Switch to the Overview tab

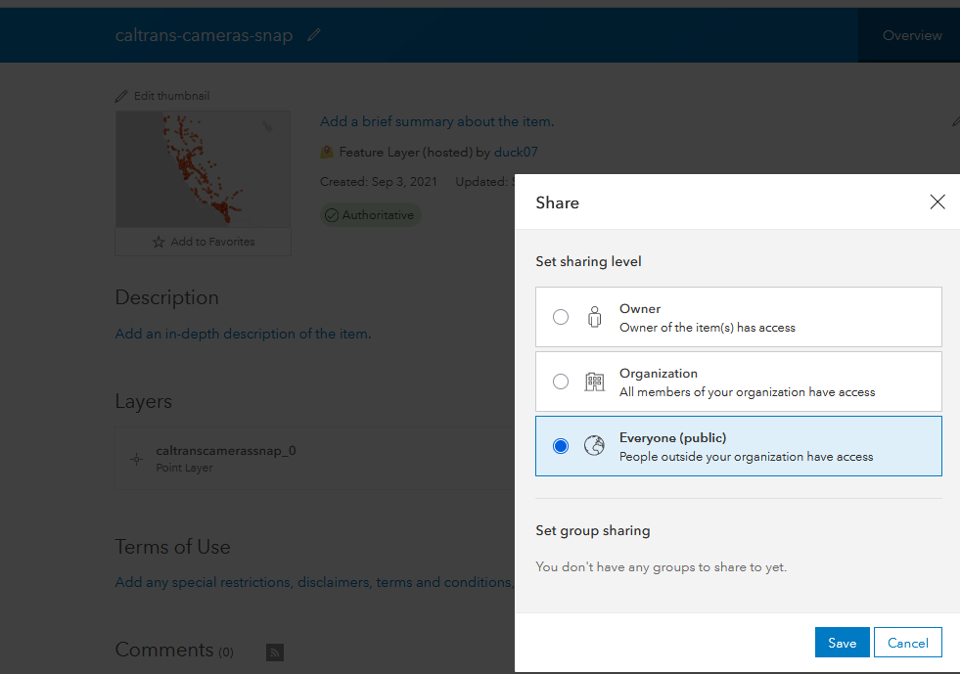point(911,34)
